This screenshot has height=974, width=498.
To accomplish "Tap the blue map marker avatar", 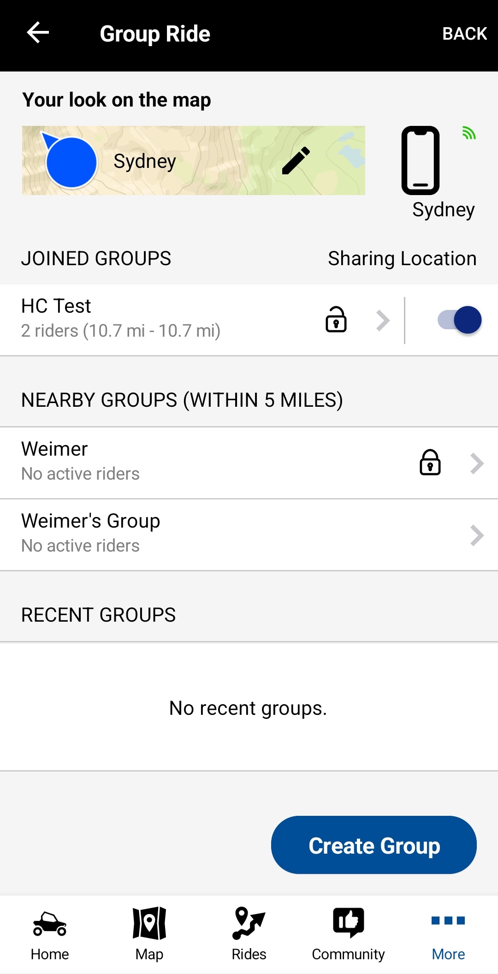I will (x=71, y=162).
